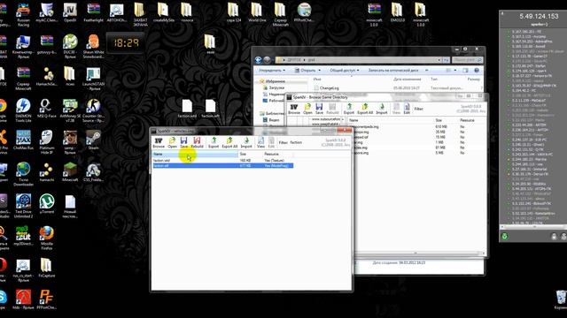
Task: Sort by the Name column in front SparkIV
Action: tap(195, 154)
